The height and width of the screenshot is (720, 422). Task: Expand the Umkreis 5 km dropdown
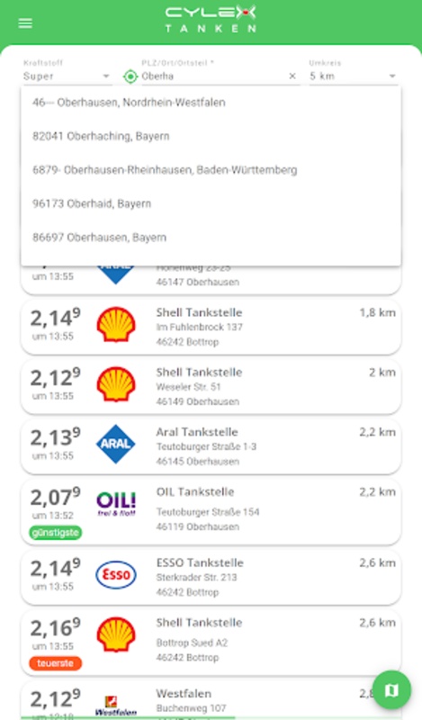pyautogui.click(x=353, y=76)
